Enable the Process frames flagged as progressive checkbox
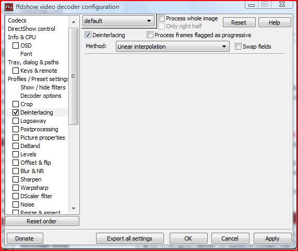298x251 pixels. coord(150,35)
